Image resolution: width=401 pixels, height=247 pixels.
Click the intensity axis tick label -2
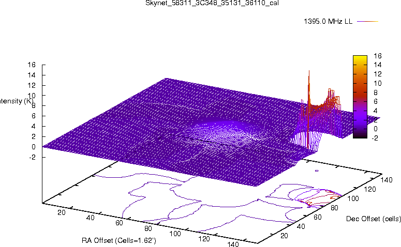pos(33,157)
